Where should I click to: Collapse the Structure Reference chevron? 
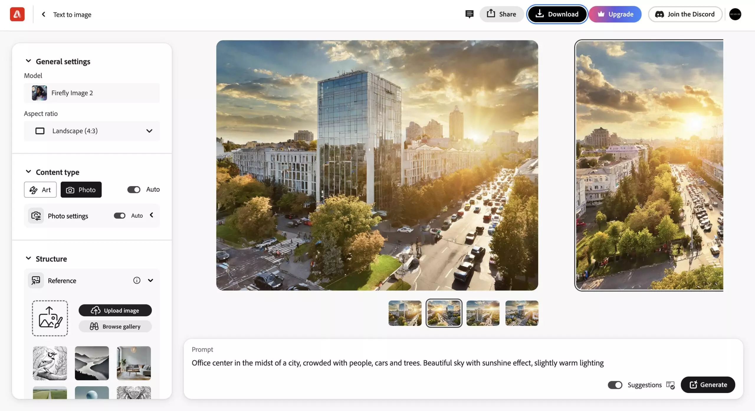(x=150, y=280)
